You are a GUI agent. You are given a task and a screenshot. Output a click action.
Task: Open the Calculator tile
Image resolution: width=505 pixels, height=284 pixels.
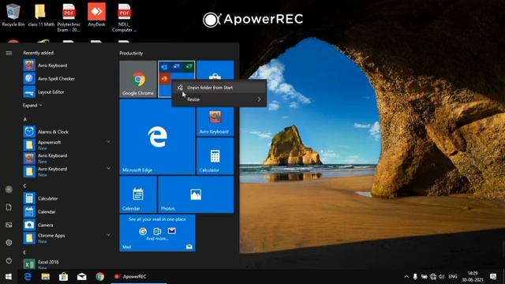coord(215,156)
